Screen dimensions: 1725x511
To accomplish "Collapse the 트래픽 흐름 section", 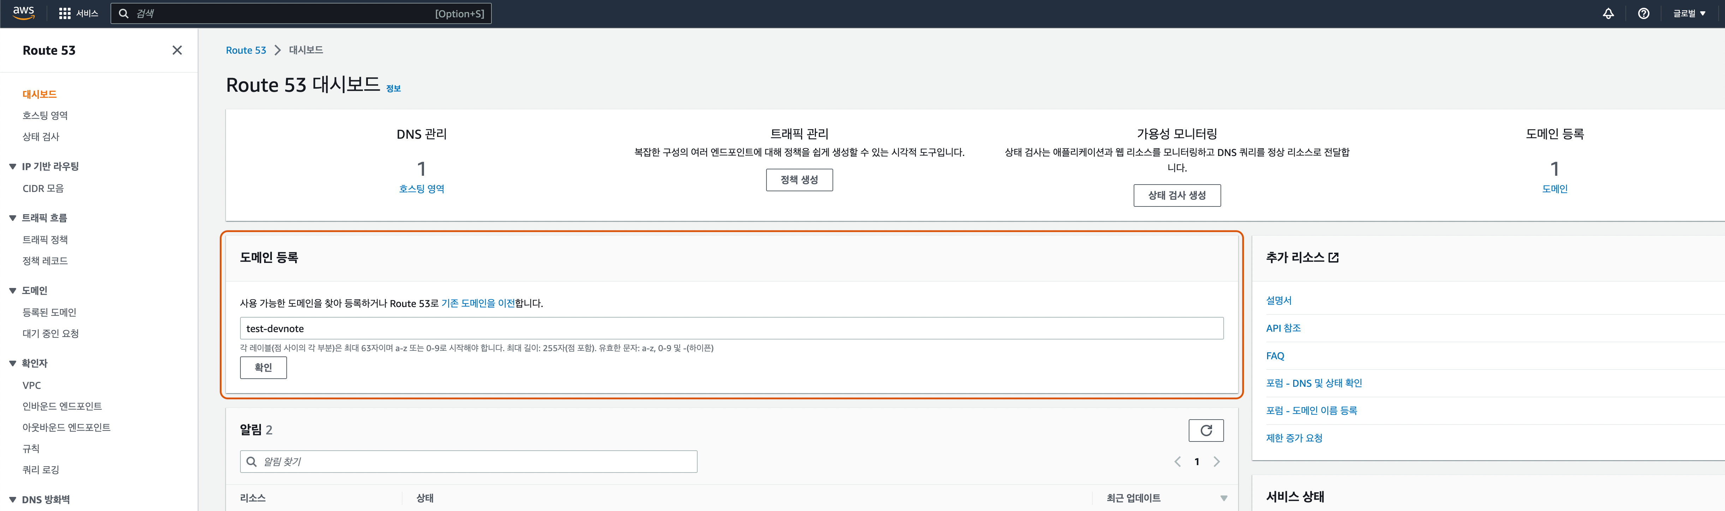I will click(13, 218).
